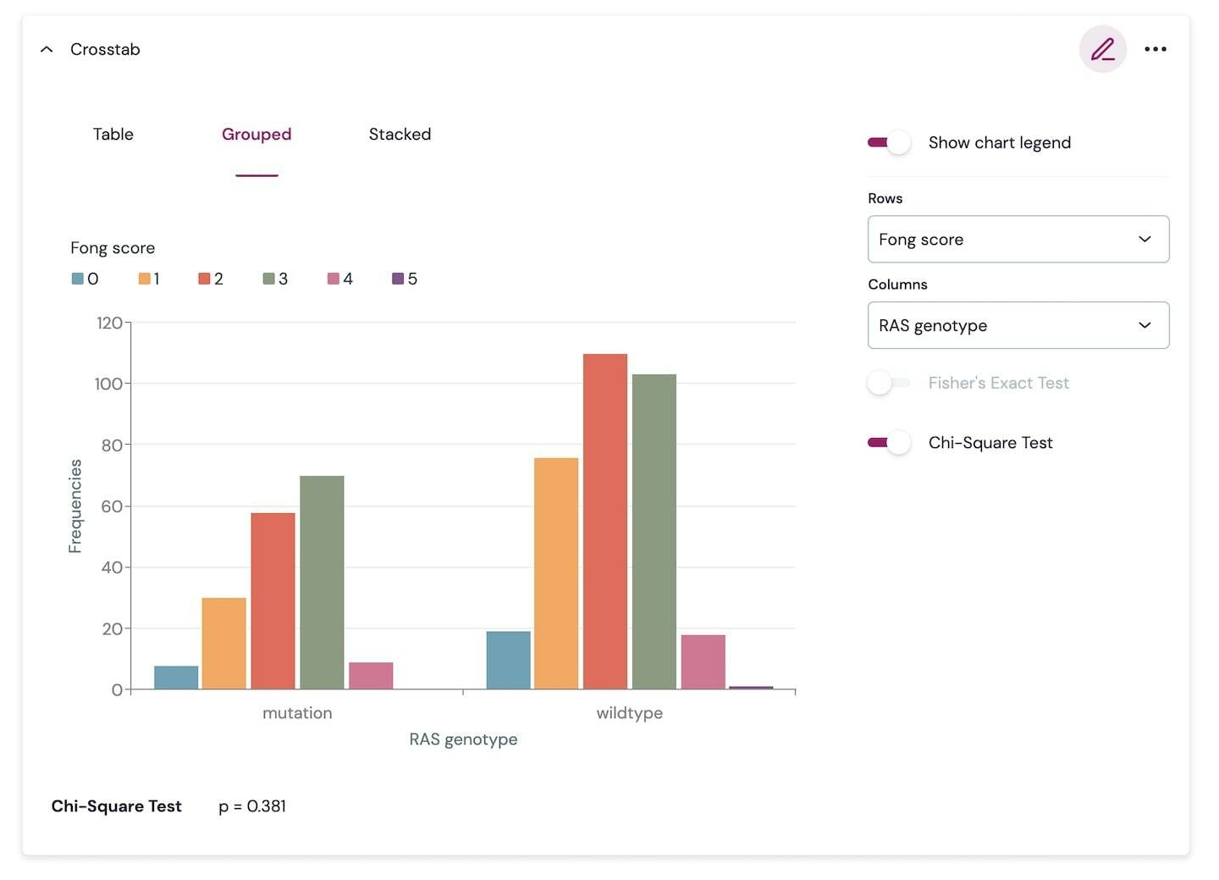
Task: Toggle the Show chart legend switch
Action: click(889, 142)
